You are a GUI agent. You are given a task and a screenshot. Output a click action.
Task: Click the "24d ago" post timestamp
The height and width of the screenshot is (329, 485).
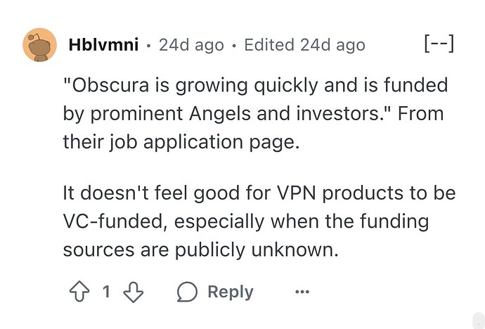[x=191, y=46]
